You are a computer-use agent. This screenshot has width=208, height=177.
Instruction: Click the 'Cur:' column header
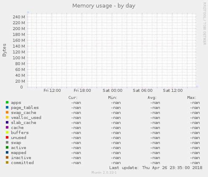pyautogui.click(x=73, y=98)
